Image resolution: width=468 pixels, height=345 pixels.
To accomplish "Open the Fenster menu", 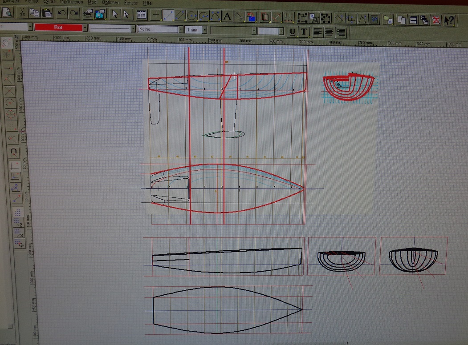I will coord(131,3).
